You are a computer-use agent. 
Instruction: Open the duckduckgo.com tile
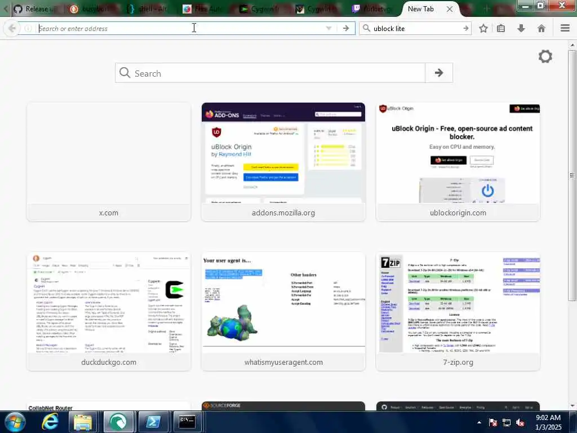pyautogui.click(x=109, y=311)
